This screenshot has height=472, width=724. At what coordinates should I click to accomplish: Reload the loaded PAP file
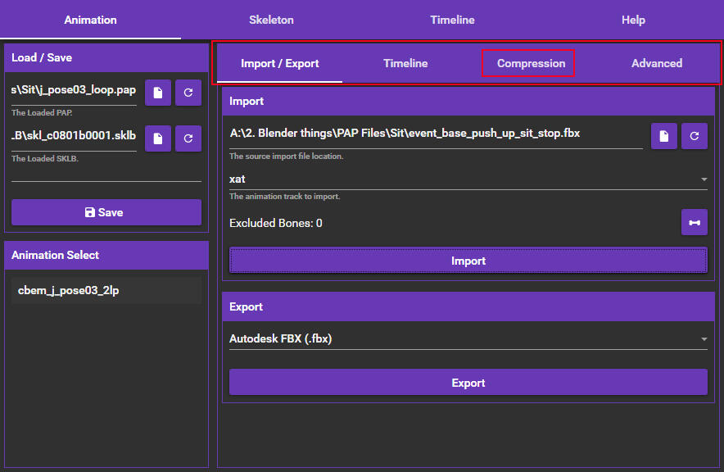click(188, 93)
